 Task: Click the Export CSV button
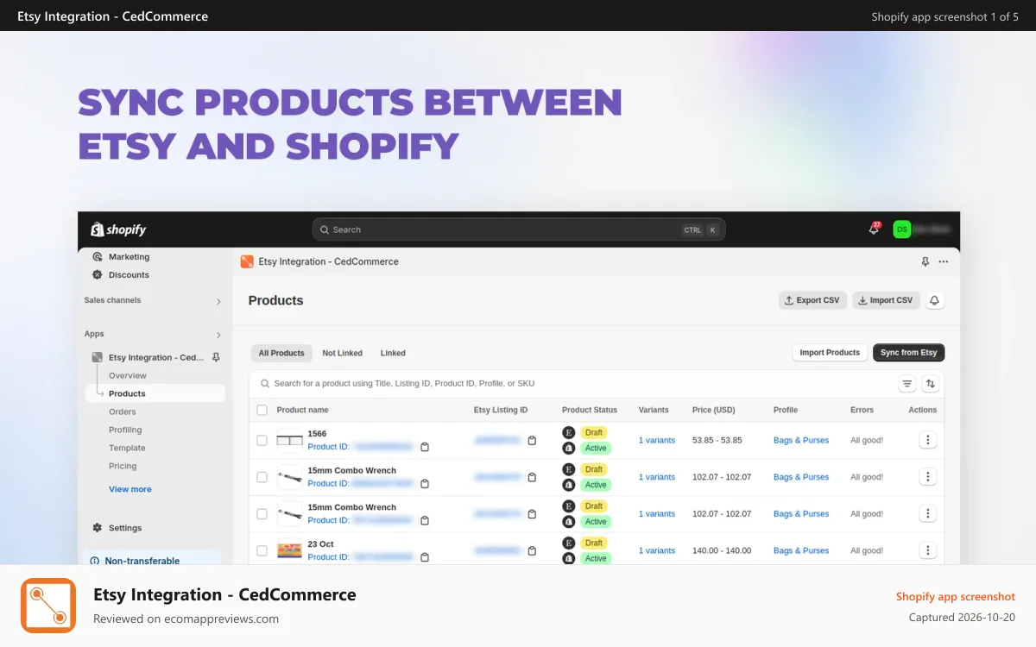point(812,300)
